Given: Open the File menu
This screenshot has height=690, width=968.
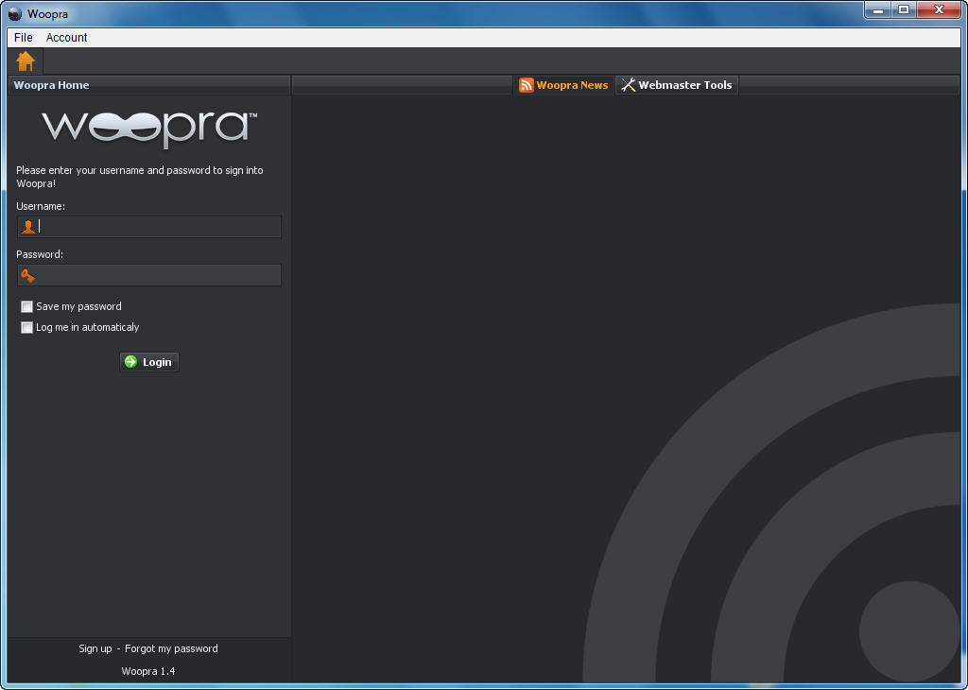Looking at the screenshot, I should pos(24,38).
